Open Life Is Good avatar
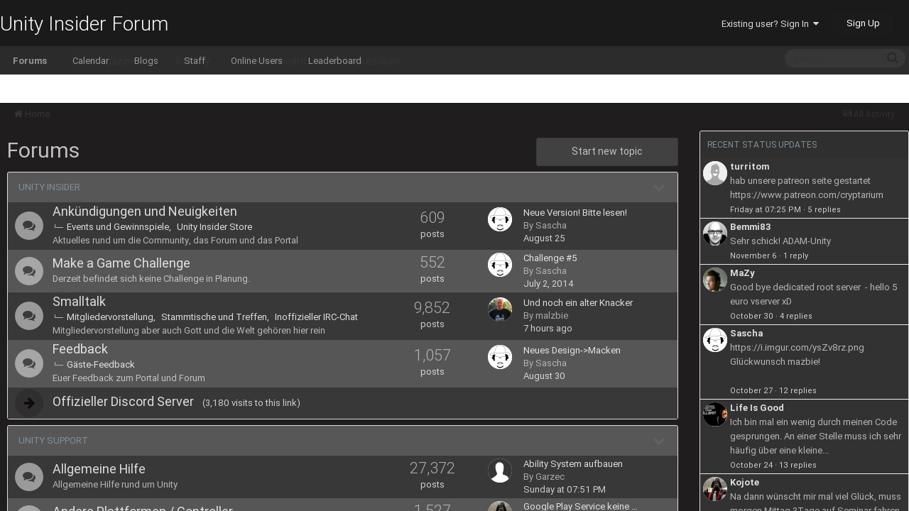 (715, 414)
